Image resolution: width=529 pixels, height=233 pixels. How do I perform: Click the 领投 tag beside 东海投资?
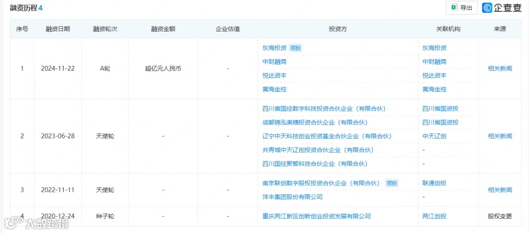point(295,48)
